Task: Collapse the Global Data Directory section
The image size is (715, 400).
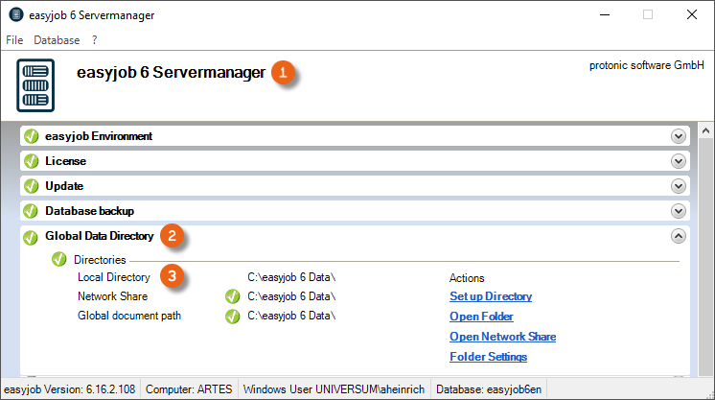Action: coord(679,236)
